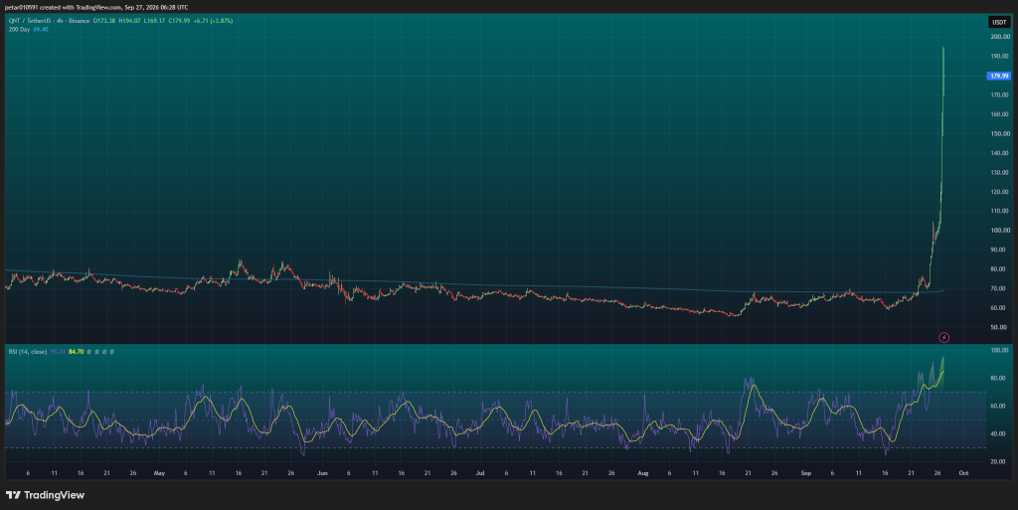Click the 150.00 price axis label
The image size is (1018, 510).
click(1000, 133)
